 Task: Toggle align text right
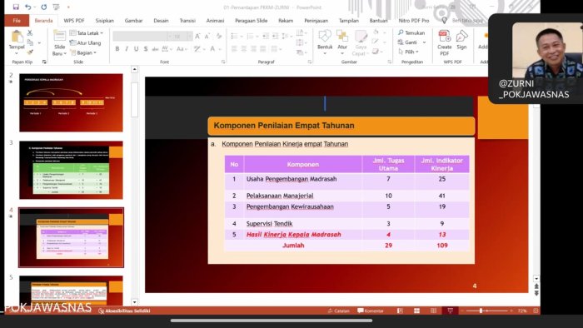click(x=253, y=48)
